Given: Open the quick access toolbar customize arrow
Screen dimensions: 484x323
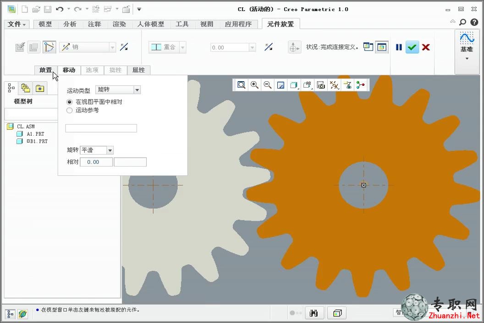Looking at the screenshot, I should coord(139,9).
